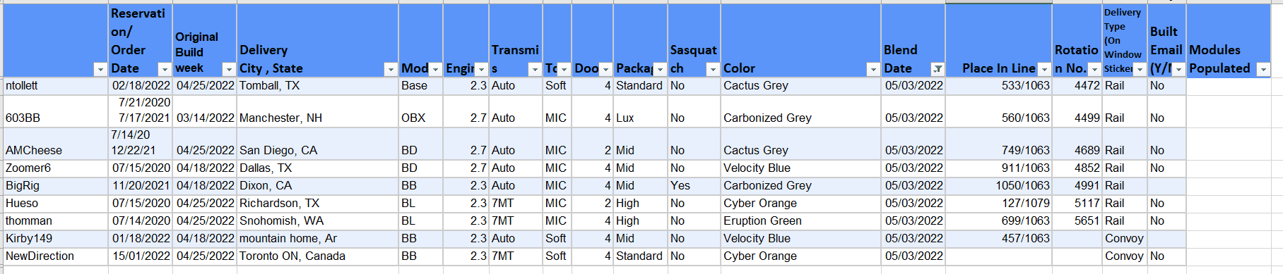Select the cell containing ntollett
The height and width of the screenshot is (274, 1283).
56,86
